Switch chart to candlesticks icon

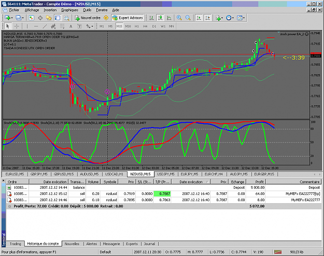[x=160, y=18]
